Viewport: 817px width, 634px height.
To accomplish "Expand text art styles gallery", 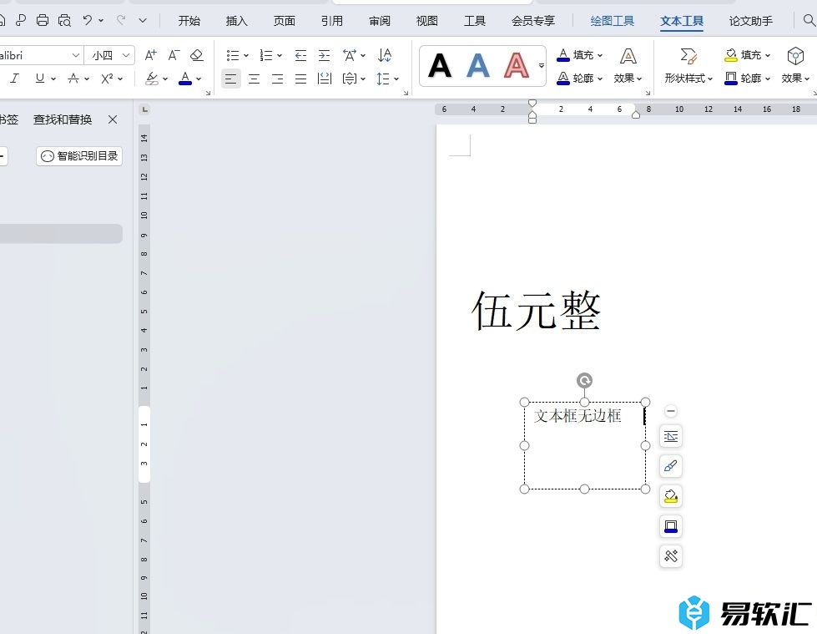I will point(542,66).
